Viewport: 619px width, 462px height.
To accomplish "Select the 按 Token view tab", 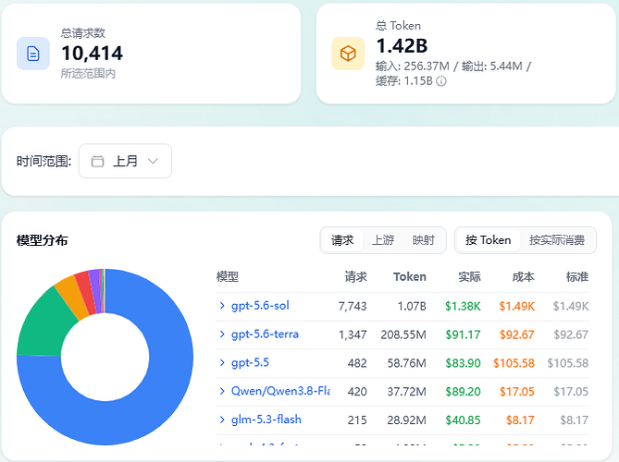I will tap(488, 240).
